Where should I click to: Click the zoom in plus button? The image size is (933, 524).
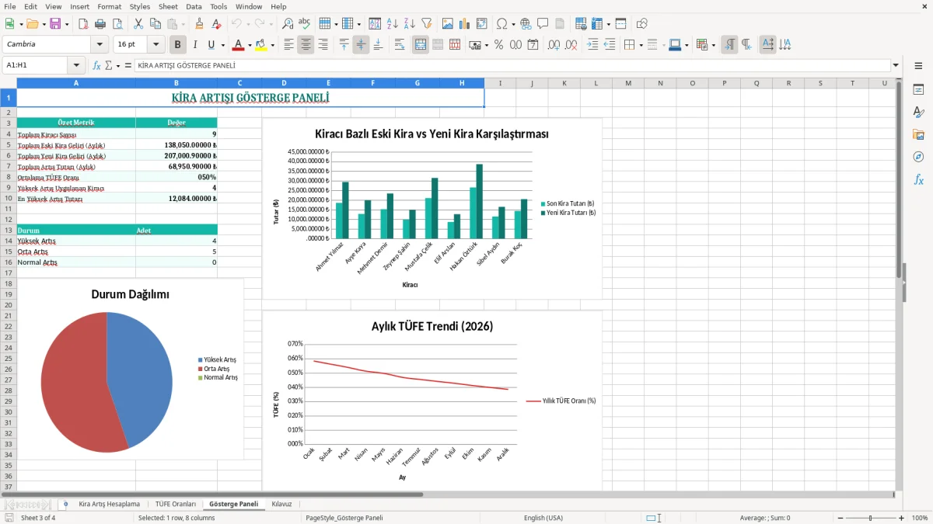(901, 518)
